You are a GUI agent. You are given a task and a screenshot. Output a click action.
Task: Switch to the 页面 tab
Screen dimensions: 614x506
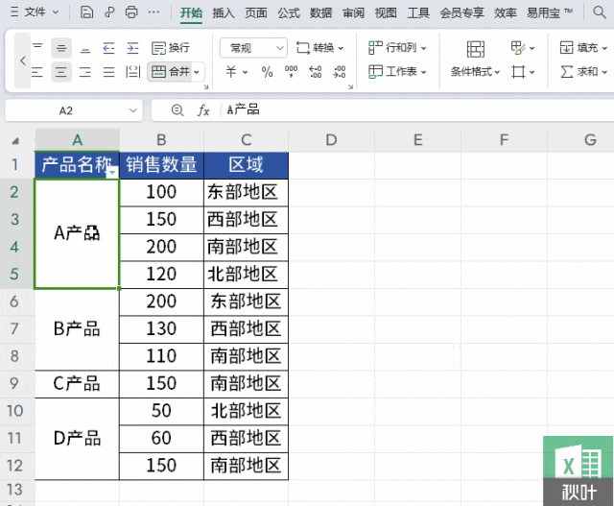pyautogui.click(x=256, y=12)
